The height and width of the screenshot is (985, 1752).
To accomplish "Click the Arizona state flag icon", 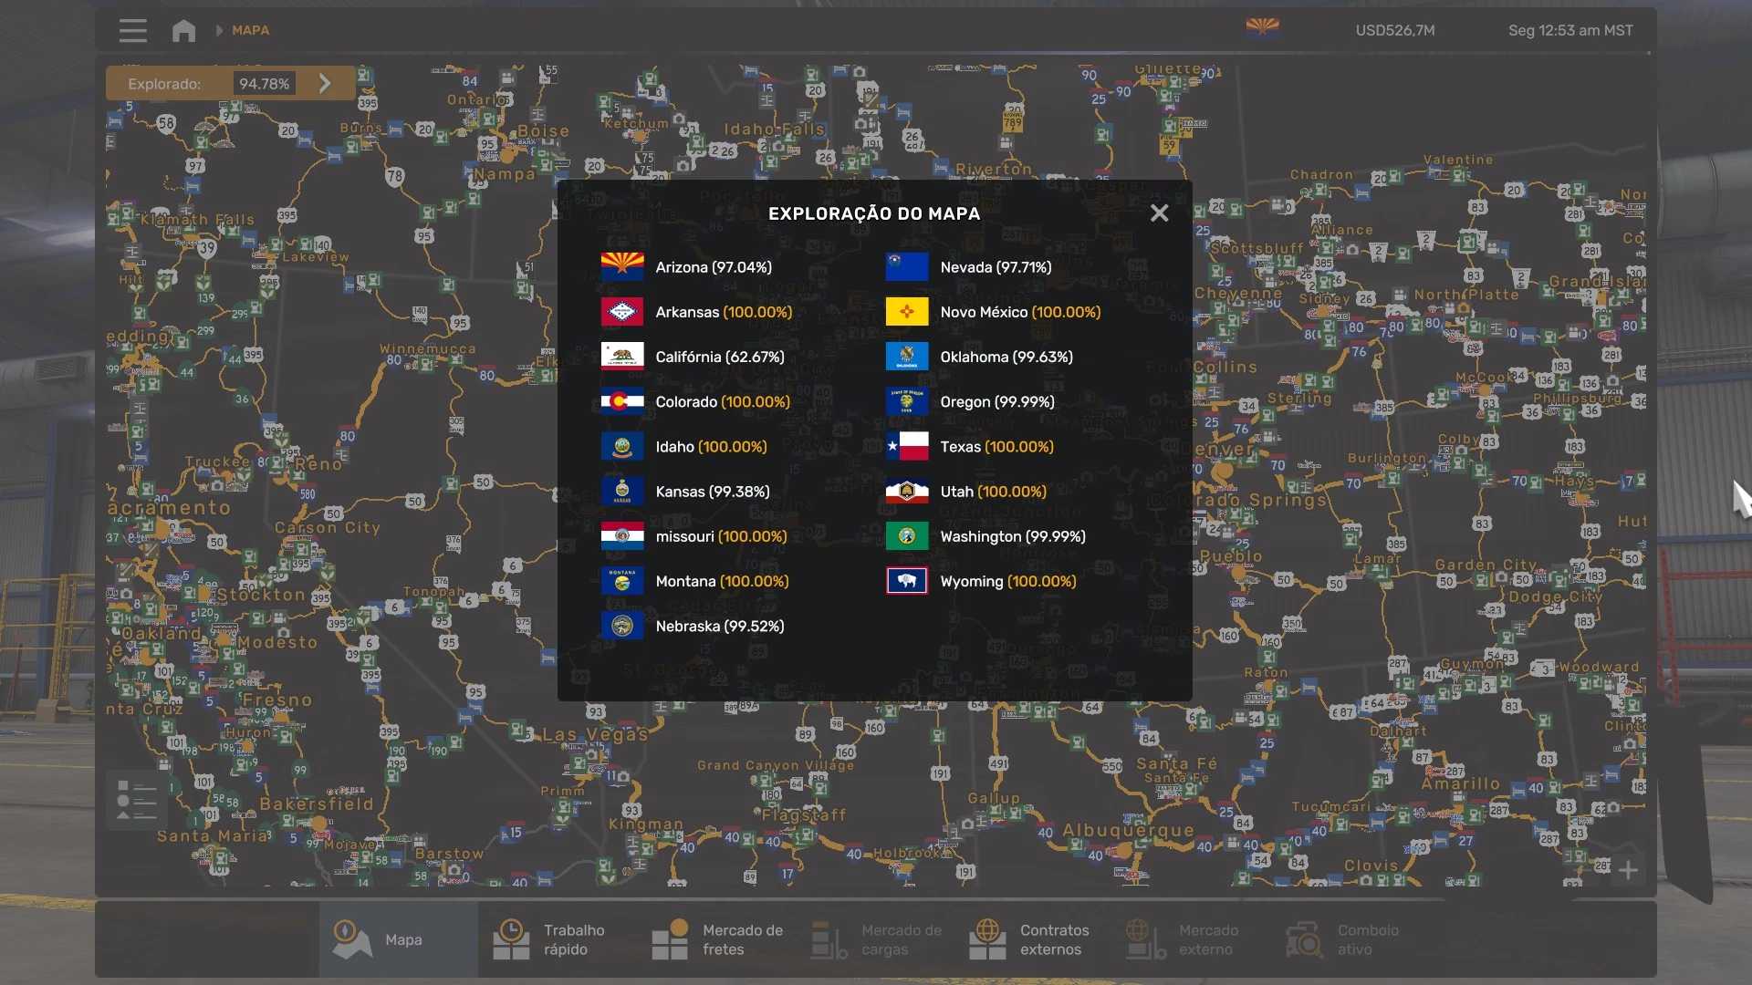I will tap(622, 267).
